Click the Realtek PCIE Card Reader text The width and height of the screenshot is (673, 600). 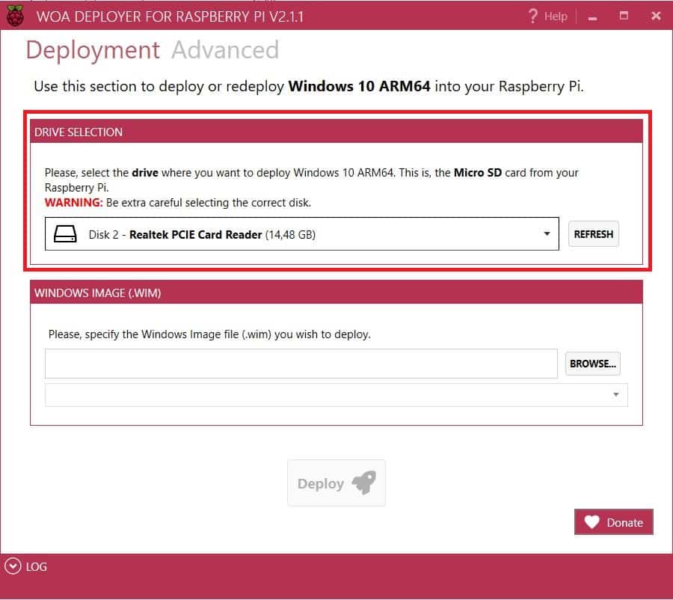195,234
